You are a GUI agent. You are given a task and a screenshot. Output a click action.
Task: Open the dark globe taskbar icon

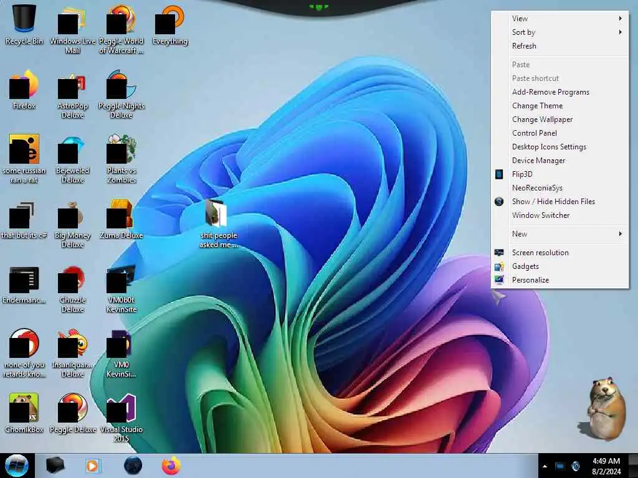click(x=133, y=466)
